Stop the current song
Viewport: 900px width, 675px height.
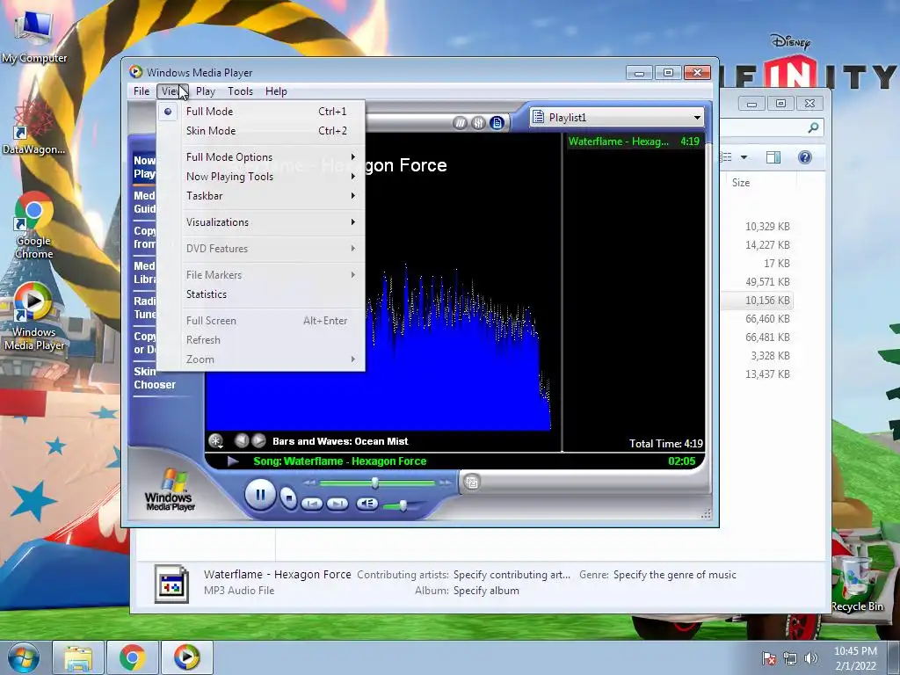[x=288, y=497]
